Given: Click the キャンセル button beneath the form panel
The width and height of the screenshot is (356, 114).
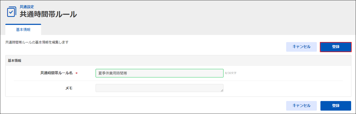Looking at the screenshot, I should tap(301, 106).
